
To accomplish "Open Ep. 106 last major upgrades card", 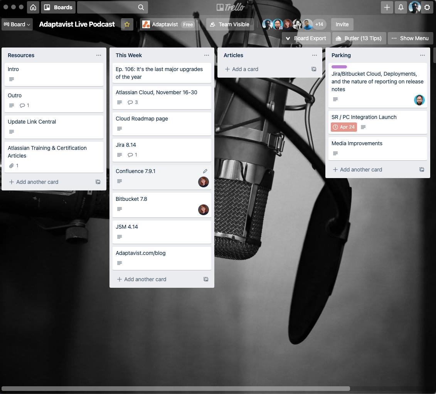I will point(162,73).
